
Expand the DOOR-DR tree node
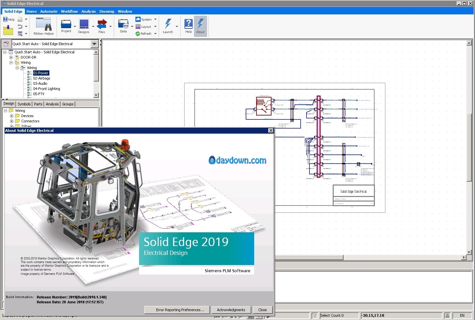11,57
